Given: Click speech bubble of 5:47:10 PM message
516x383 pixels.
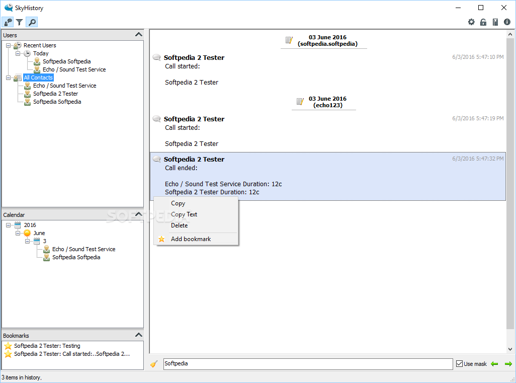Looking at the screenshot, I should coord(156,58).
